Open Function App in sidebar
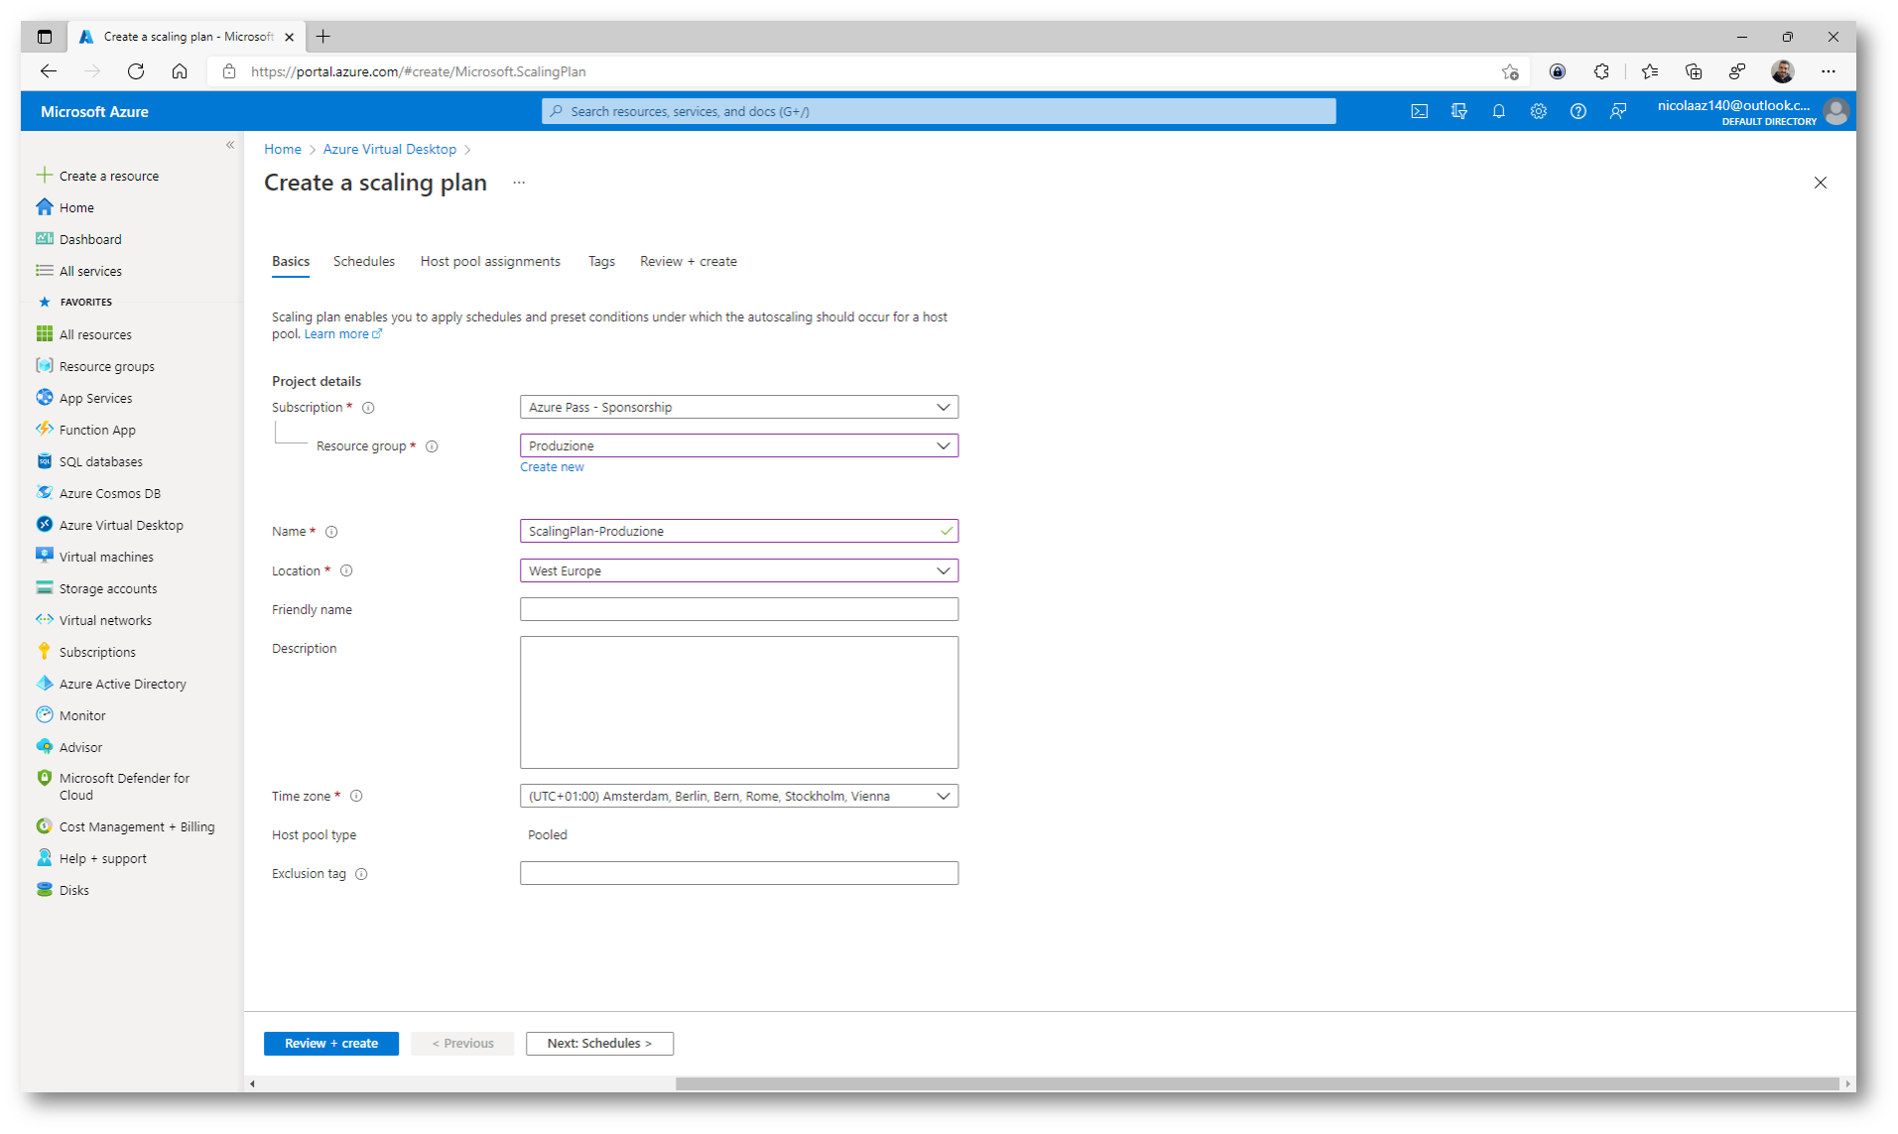Image resolution: width=1898 pixels, height=1134 pixels. pos(97,430)
